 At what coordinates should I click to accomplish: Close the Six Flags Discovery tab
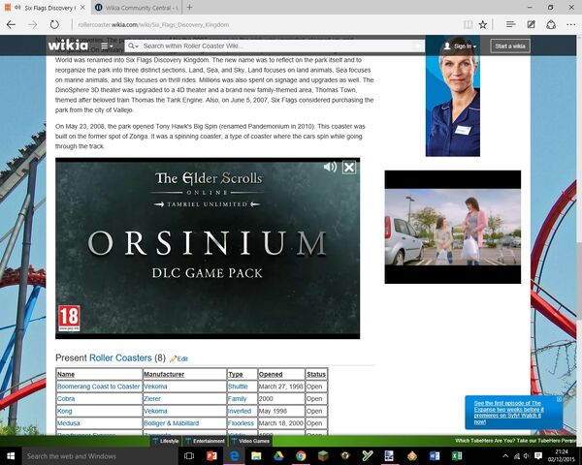(82, 8)
